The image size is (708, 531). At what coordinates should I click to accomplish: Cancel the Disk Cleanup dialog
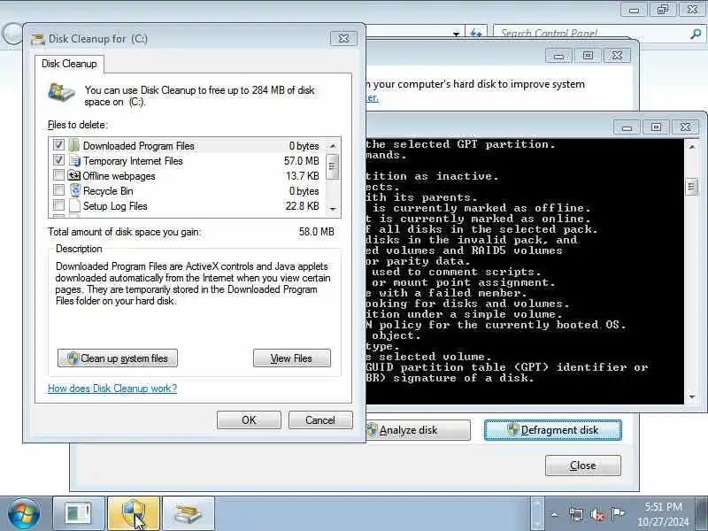(320, 419)
